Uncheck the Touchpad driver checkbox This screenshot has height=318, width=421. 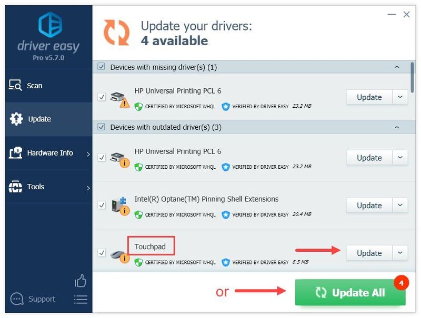[x=102, y=253]
